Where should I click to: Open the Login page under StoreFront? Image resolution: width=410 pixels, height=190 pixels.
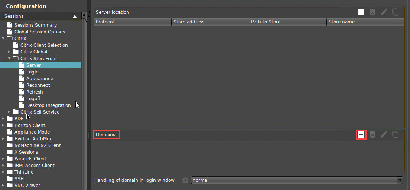pyautogui.click(x=32, y=72)
